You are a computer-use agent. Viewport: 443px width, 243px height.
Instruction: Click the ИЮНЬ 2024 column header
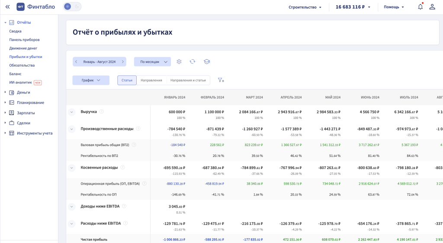coord(370,97)
